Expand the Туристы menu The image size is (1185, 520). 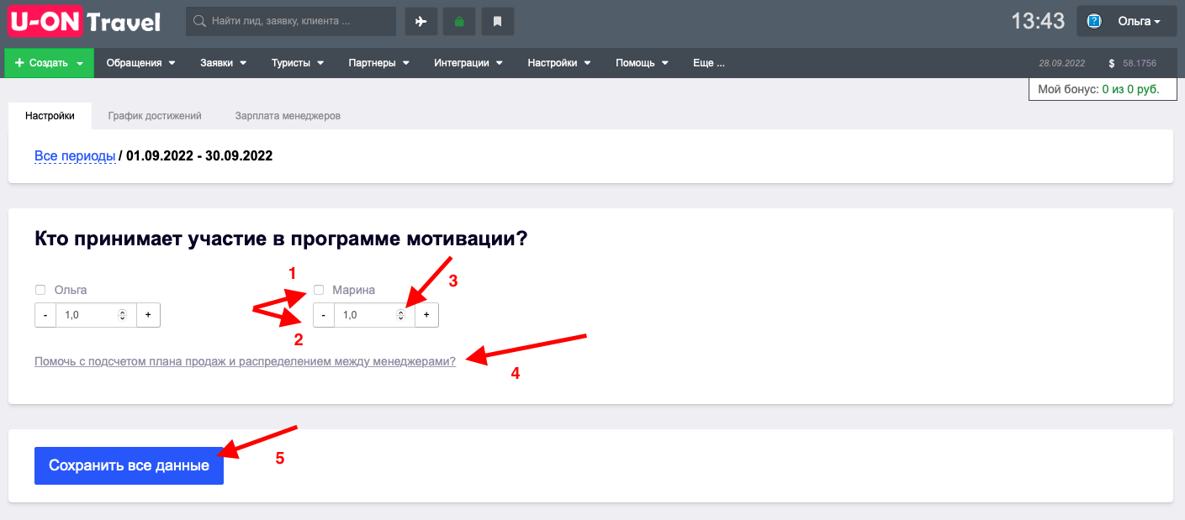tap(298, 63)
